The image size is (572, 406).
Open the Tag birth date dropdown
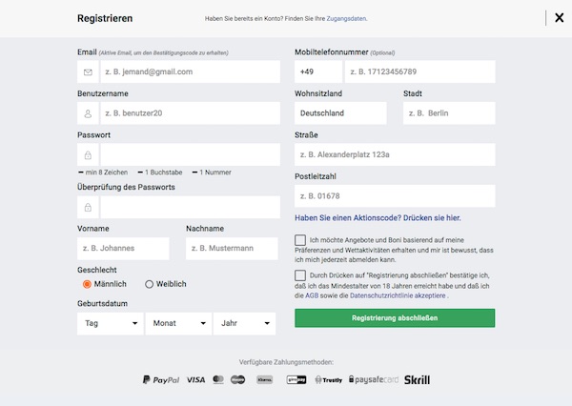click(x=111, y=323)
